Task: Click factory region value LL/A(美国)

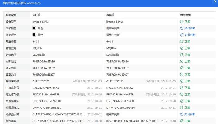Action: tap(39, 55)
